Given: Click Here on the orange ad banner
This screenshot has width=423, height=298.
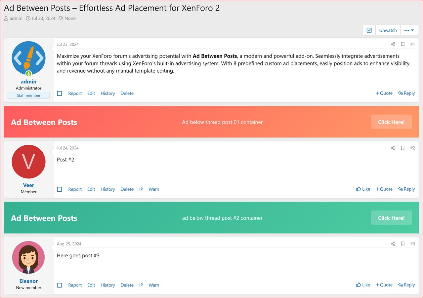Looking at the screenshot, I should point(391,122).
